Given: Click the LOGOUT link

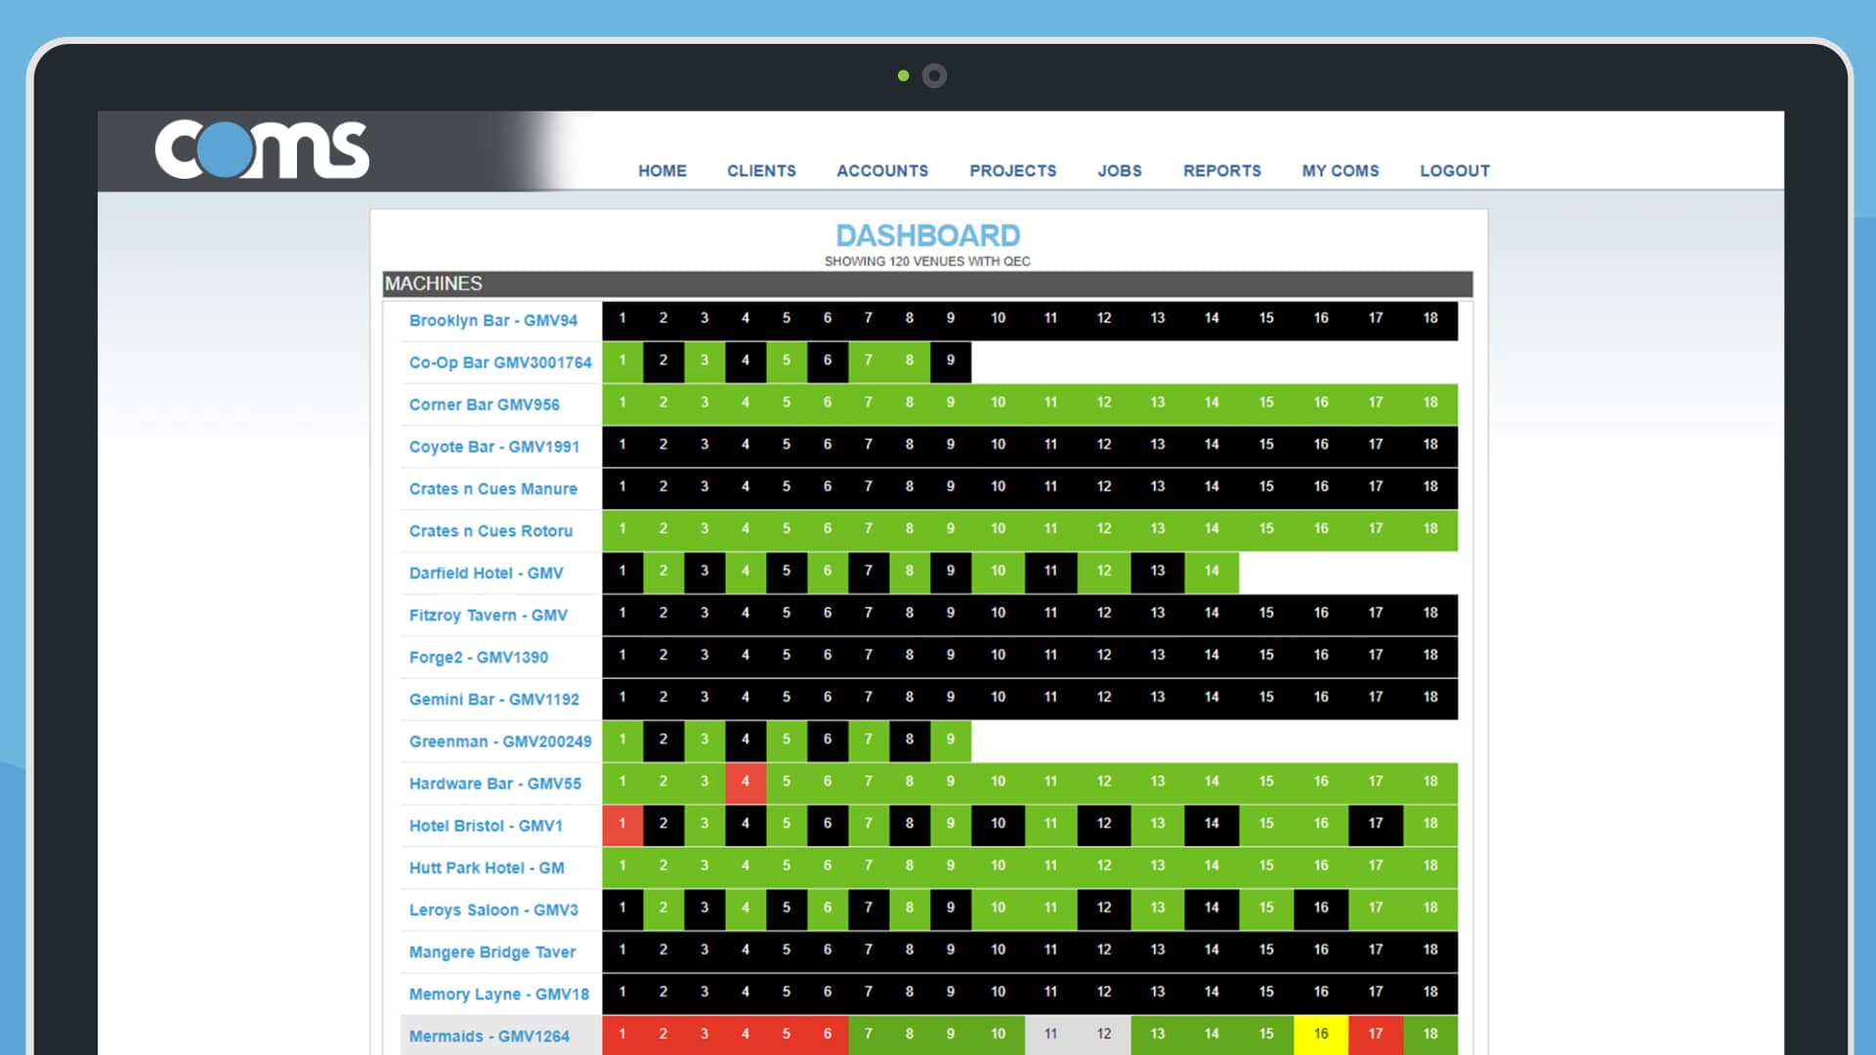Looking at the screenshot, I should coord(1454,171).
